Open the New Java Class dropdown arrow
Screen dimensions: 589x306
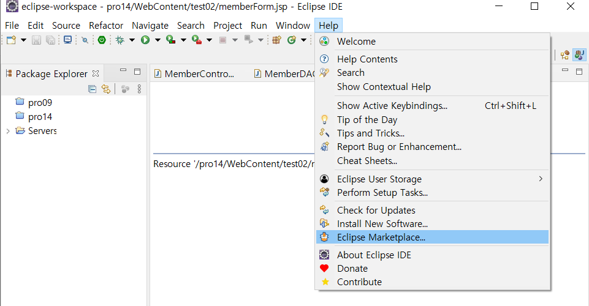[303, 40]
